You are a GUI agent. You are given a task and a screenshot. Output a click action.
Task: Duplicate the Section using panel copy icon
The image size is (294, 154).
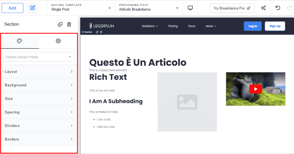tap(60, 24)
